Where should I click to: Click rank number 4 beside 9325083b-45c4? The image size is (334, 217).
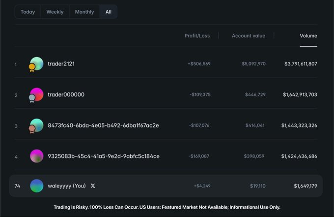click(x=16, y=157)
